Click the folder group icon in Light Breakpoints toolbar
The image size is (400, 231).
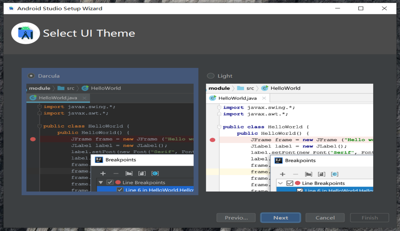click(x=309, y=174)
